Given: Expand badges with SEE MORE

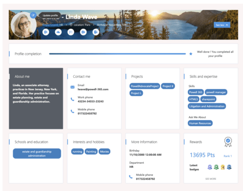Looking at the screenshot, I should (x=211, y=179).
